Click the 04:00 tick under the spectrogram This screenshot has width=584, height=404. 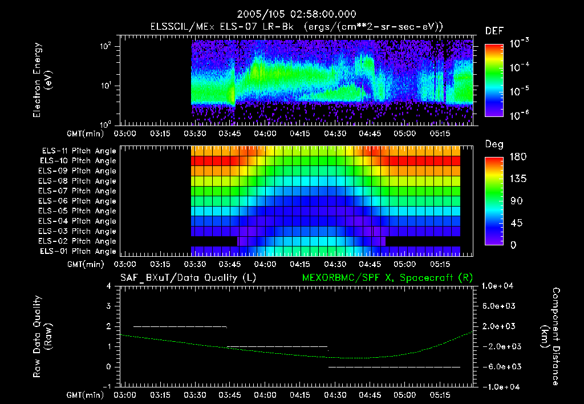pyautogui.click(x=265, y=134)
